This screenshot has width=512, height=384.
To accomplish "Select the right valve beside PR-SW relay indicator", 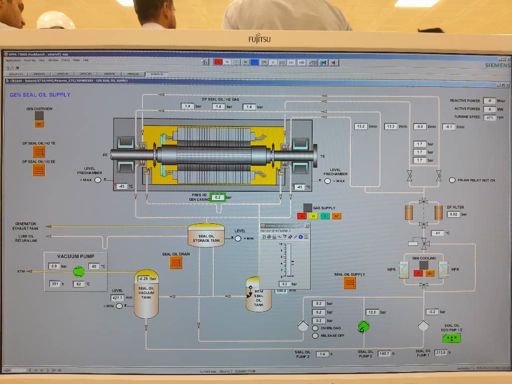I will pos(439,176).
